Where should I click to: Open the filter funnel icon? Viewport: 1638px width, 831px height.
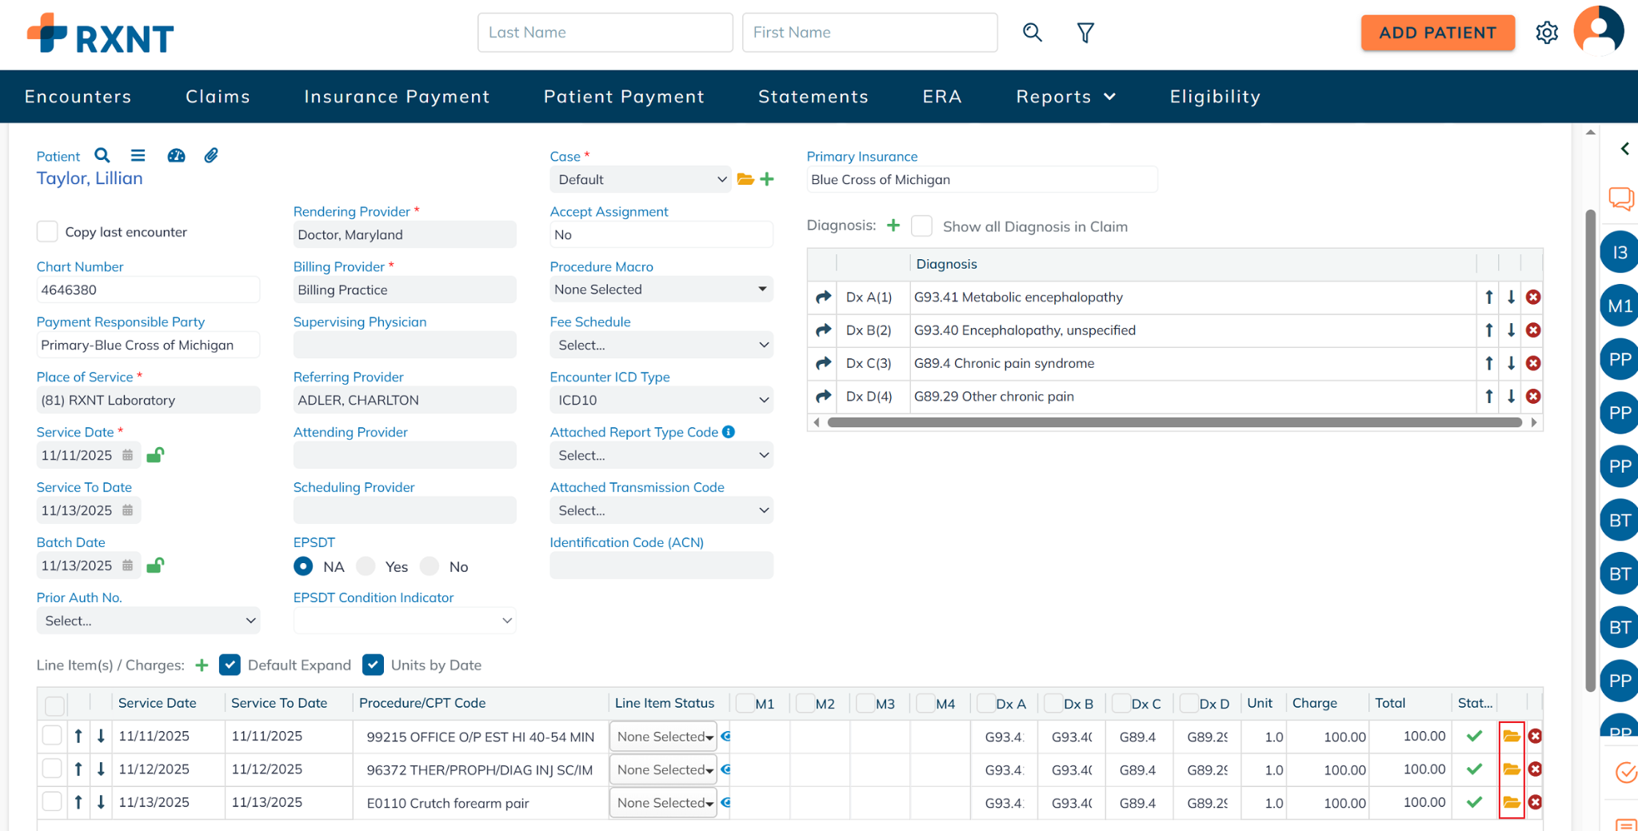click(x=1085, y=33)
